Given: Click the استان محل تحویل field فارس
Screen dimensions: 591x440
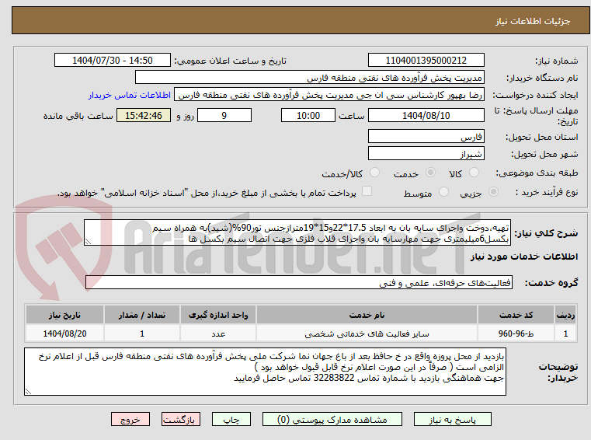Looking at the screenshot, I should pos(426,137).
